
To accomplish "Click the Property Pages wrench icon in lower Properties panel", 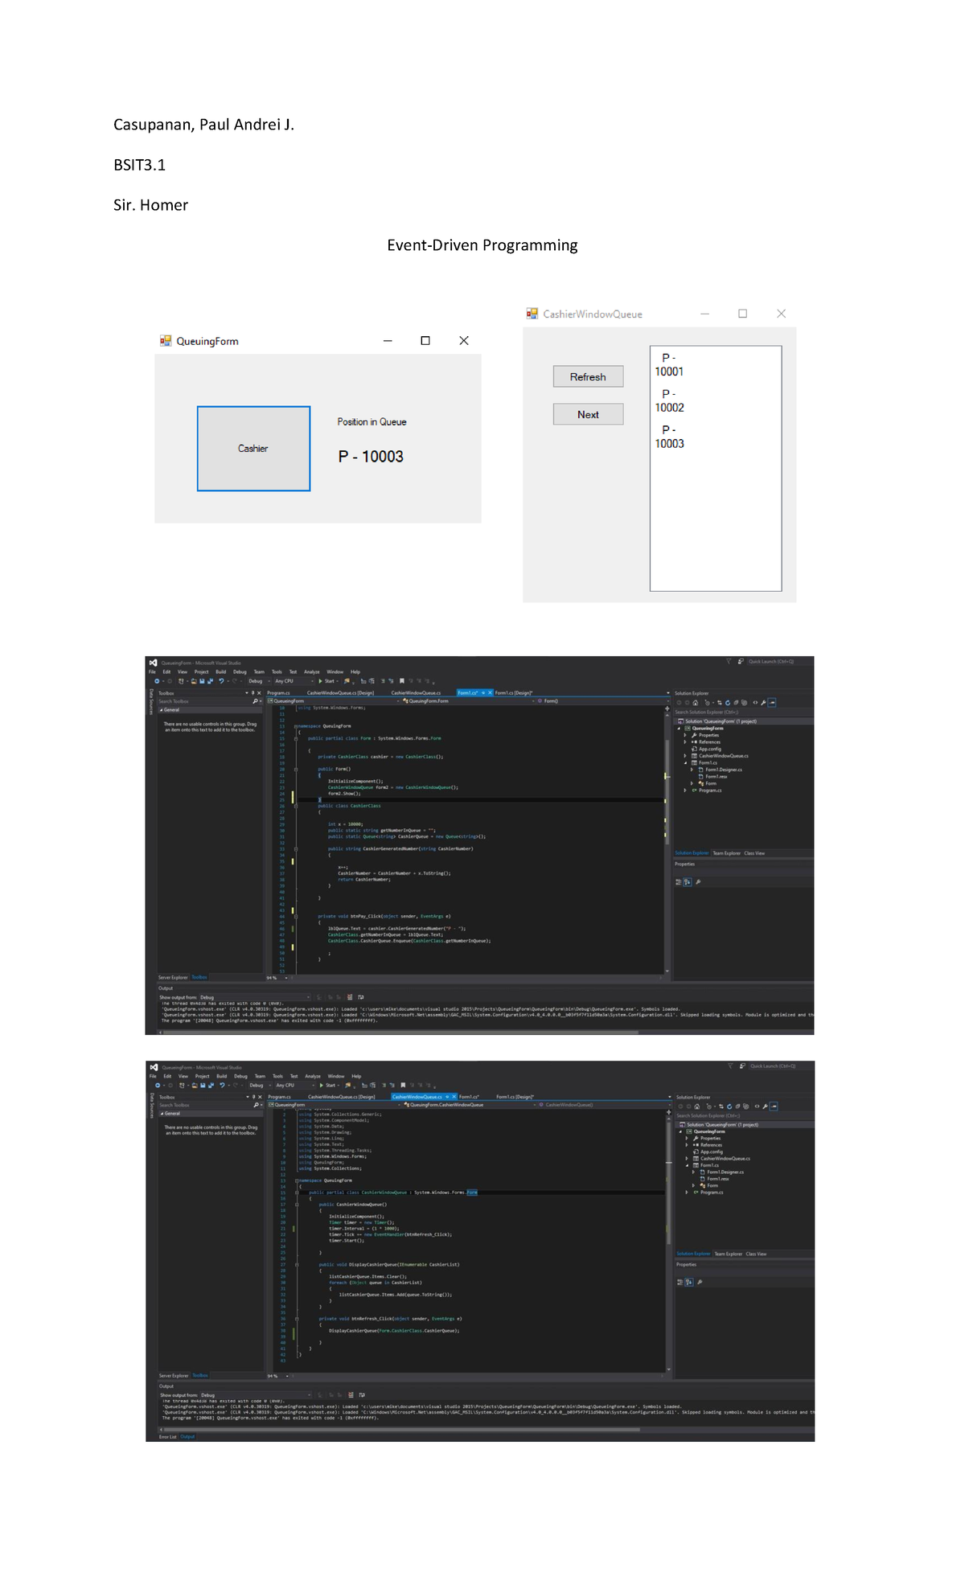I will [x=700, y=1282].
